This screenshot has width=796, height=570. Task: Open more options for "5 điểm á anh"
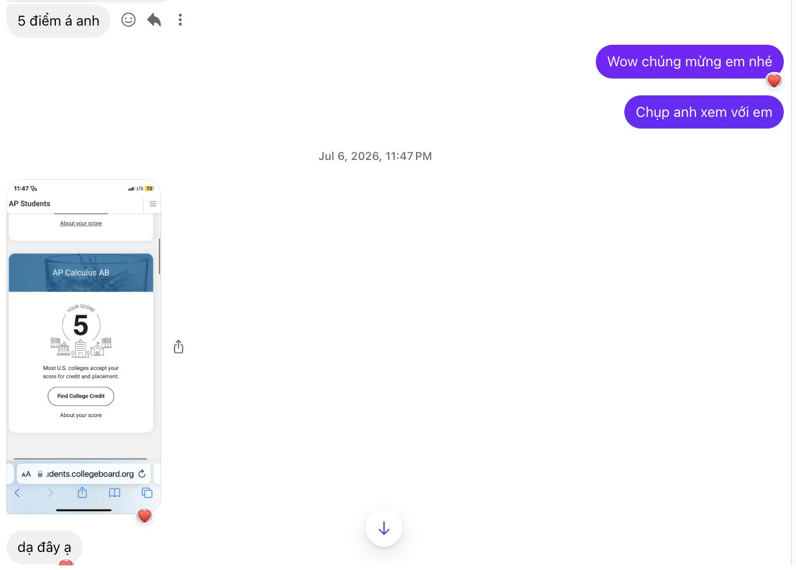point(180,20)
